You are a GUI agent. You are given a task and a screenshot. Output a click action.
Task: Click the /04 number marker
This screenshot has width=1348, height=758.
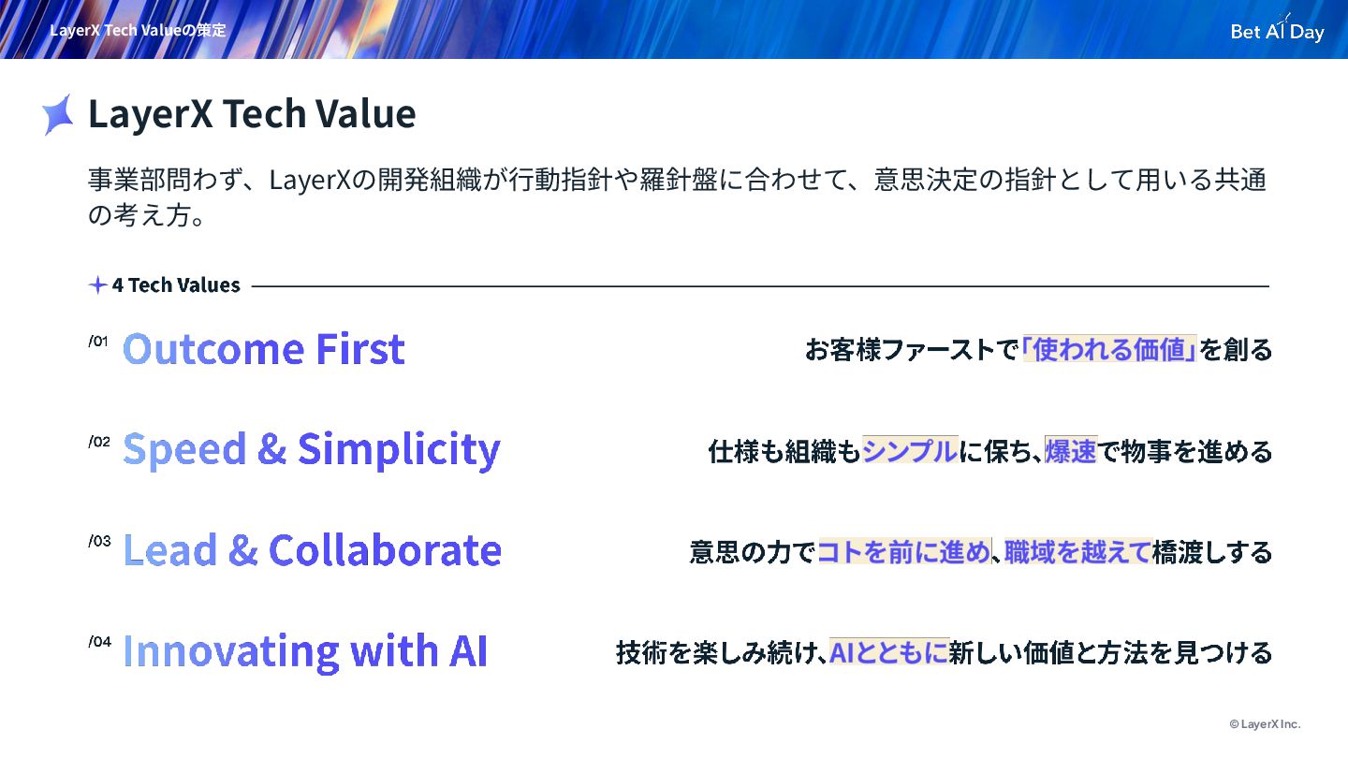click(x=100, y=642)
